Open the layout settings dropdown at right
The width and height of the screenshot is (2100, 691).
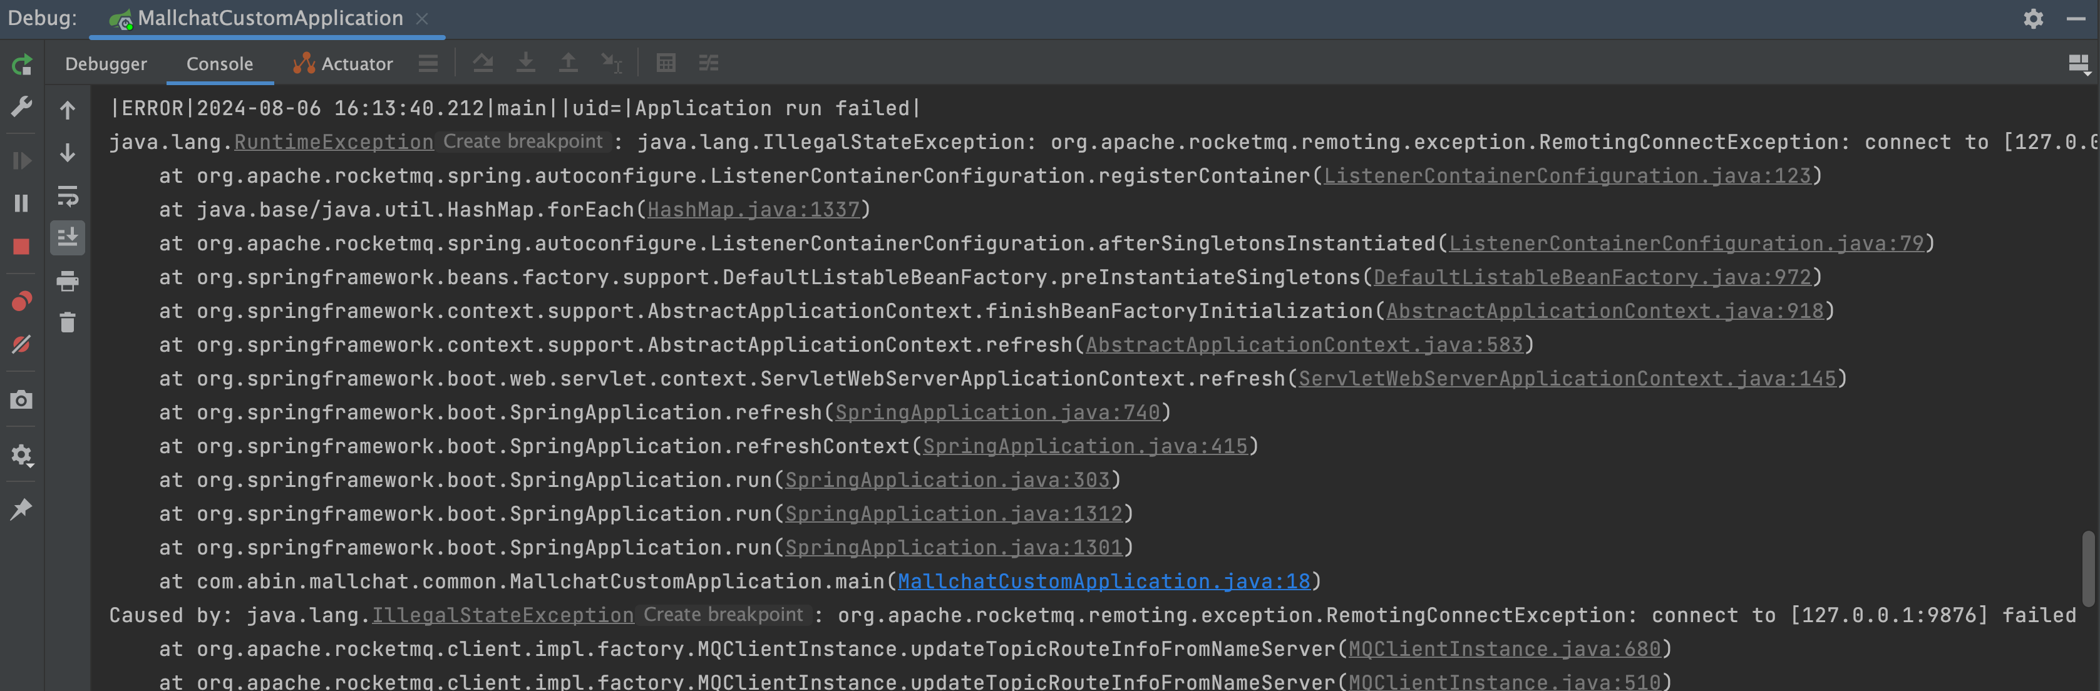[x=2078, y=64]
